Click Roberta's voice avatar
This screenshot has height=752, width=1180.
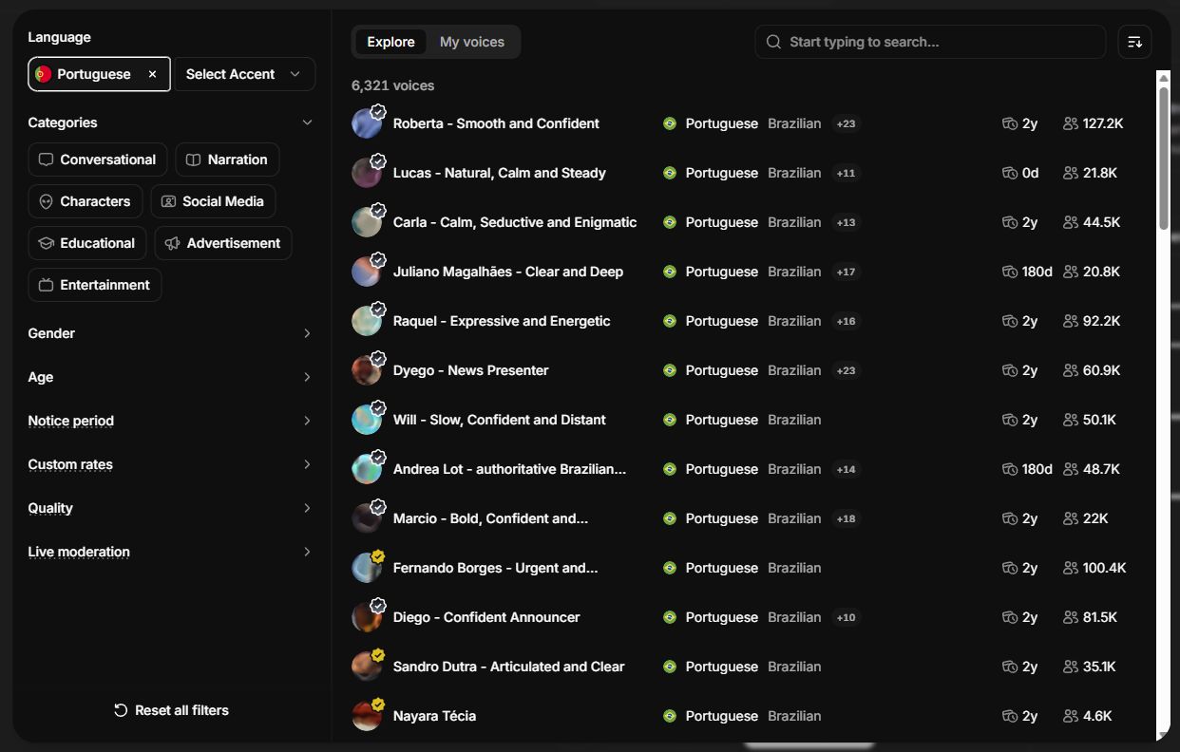367,123
